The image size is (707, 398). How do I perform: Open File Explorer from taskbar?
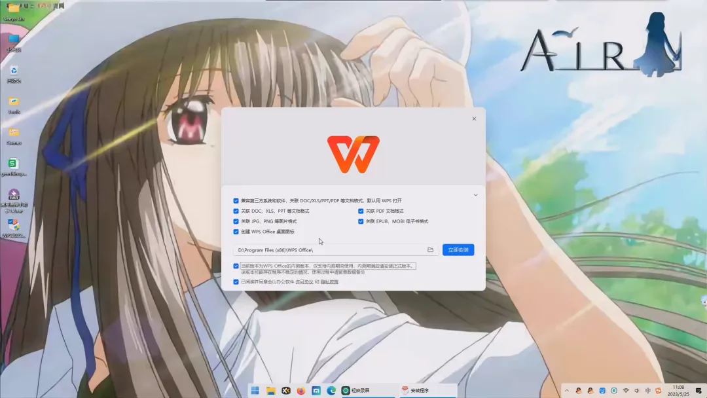point(270,390)
